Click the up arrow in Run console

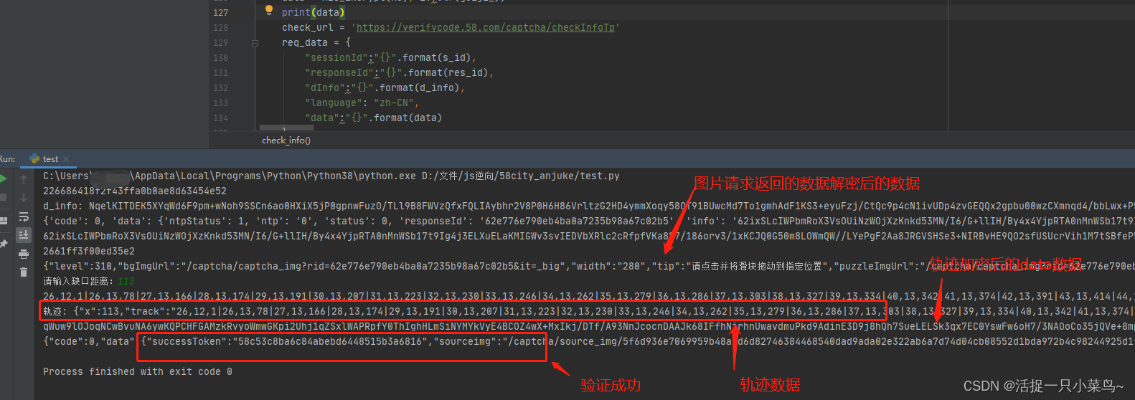tap(24, 179)
